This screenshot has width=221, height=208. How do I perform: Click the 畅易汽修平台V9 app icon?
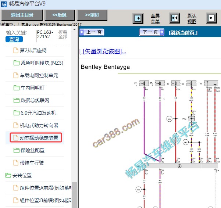[x=4, y=4]
